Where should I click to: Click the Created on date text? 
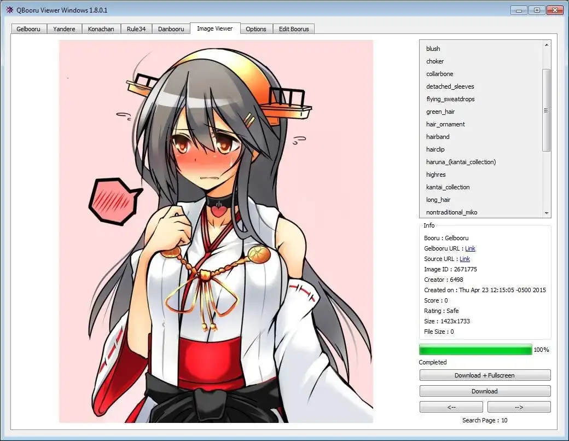(485, 290)
